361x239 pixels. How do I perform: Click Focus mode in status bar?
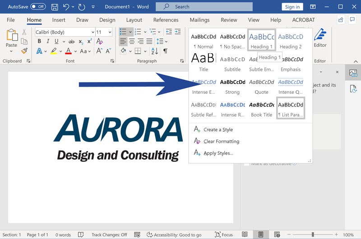tap(224, 234)
